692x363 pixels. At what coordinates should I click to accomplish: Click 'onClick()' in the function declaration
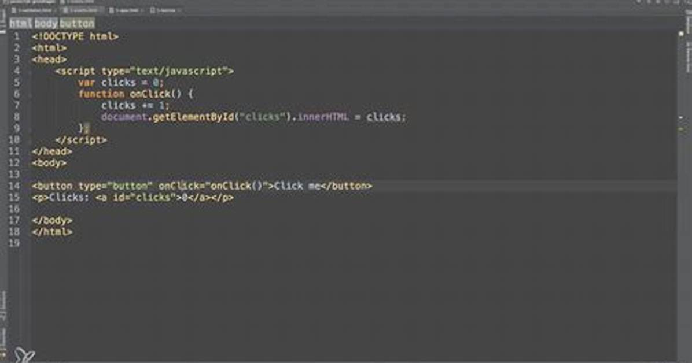pos(156,94)
